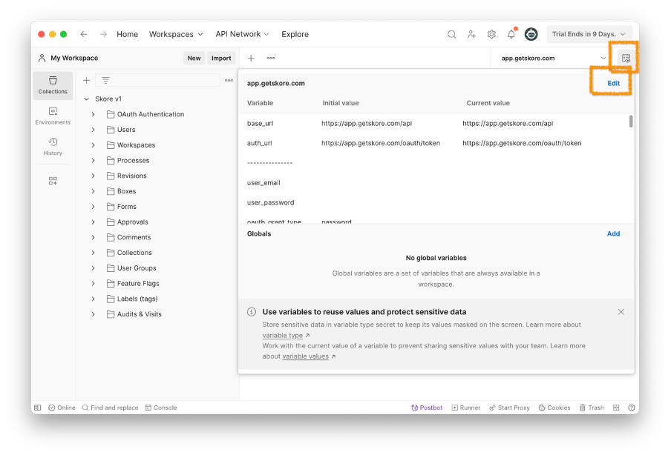
Task: Open the Explore menu item
Action: pyautogui.click(x=295, y=34)
